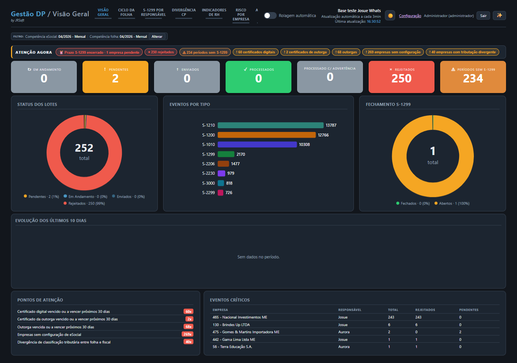Switch to the Ciclo da Folha tab
Viewport: 517px width, 363px height.
[x=126, y=12]
